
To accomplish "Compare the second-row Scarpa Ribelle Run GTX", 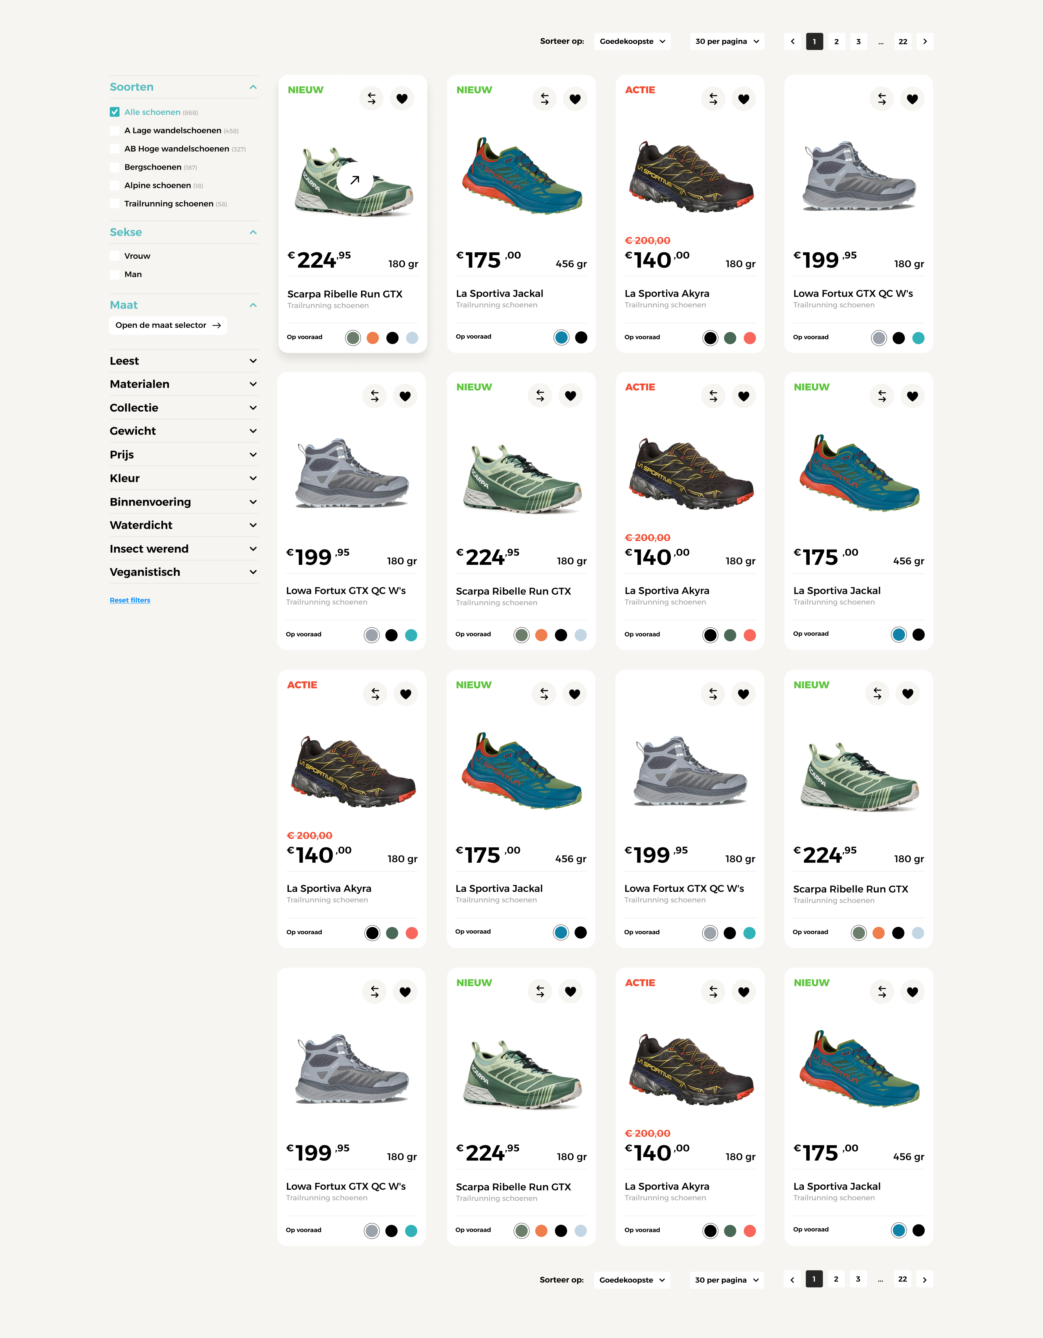I will (540, 396).
